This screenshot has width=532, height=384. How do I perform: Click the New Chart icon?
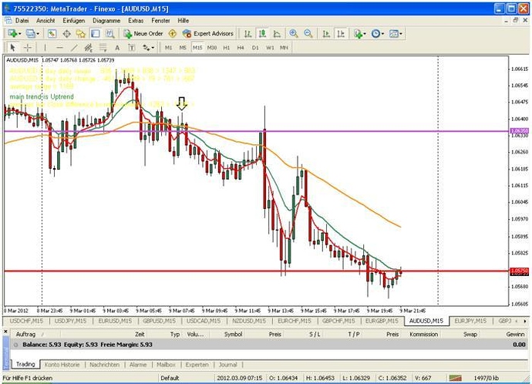[12, 34]
